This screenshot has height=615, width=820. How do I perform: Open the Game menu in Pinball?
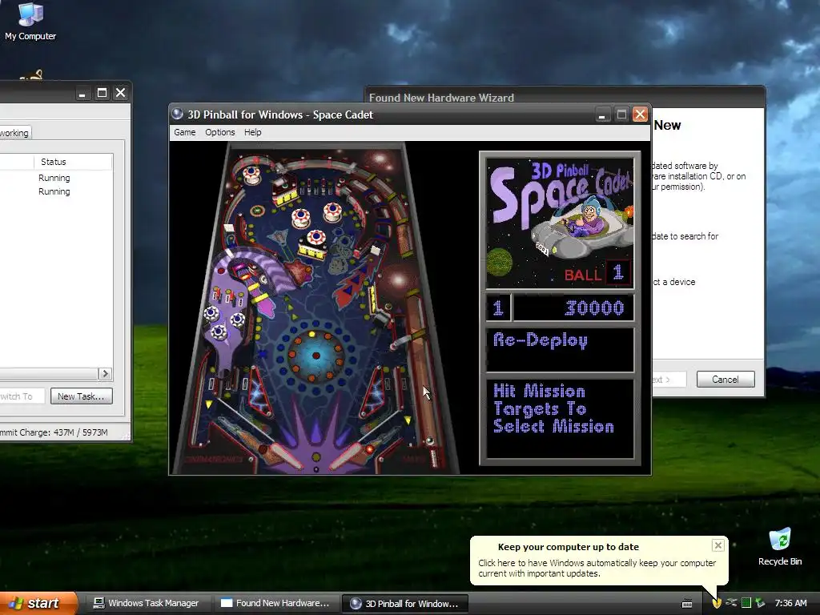tap(185, 132)
